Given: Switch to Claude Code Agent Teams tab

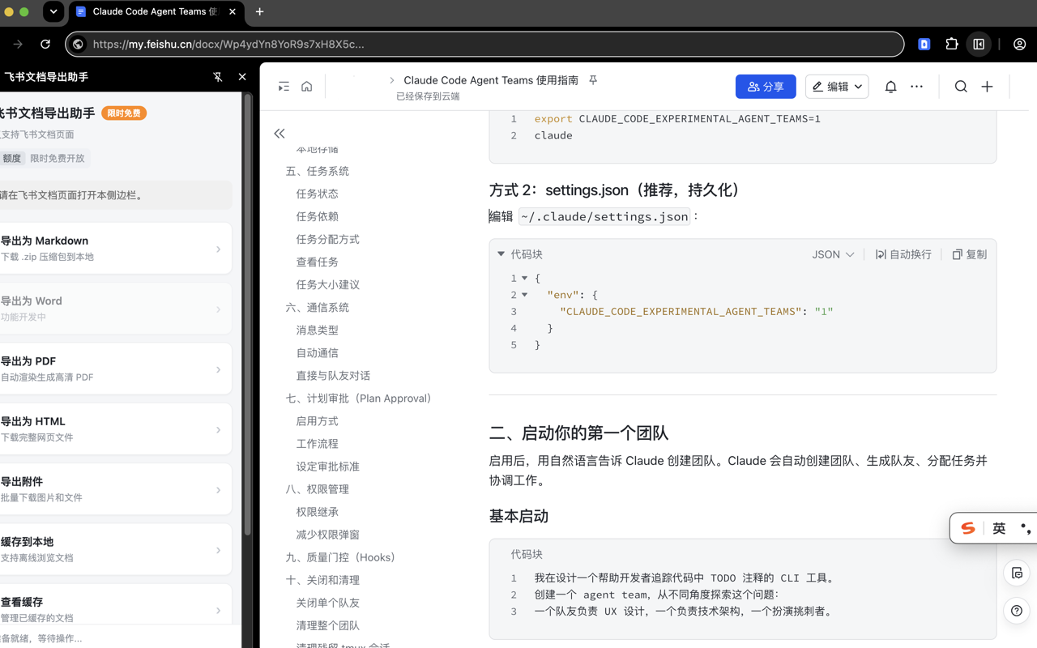Looking at the screenshot, I should (x=155, y=12).
